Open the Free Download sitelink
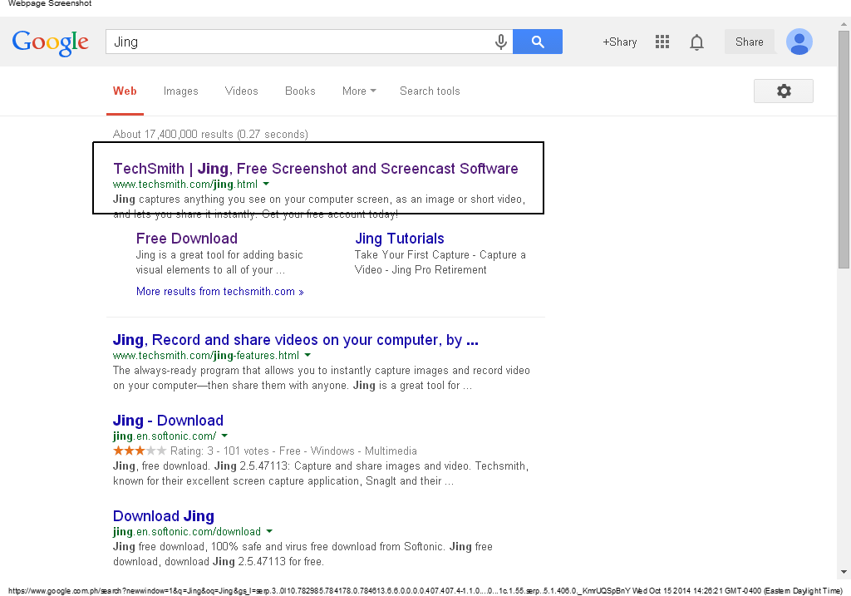Image resolution: width=851 pixels, height=596 pixels. (187, 239)
